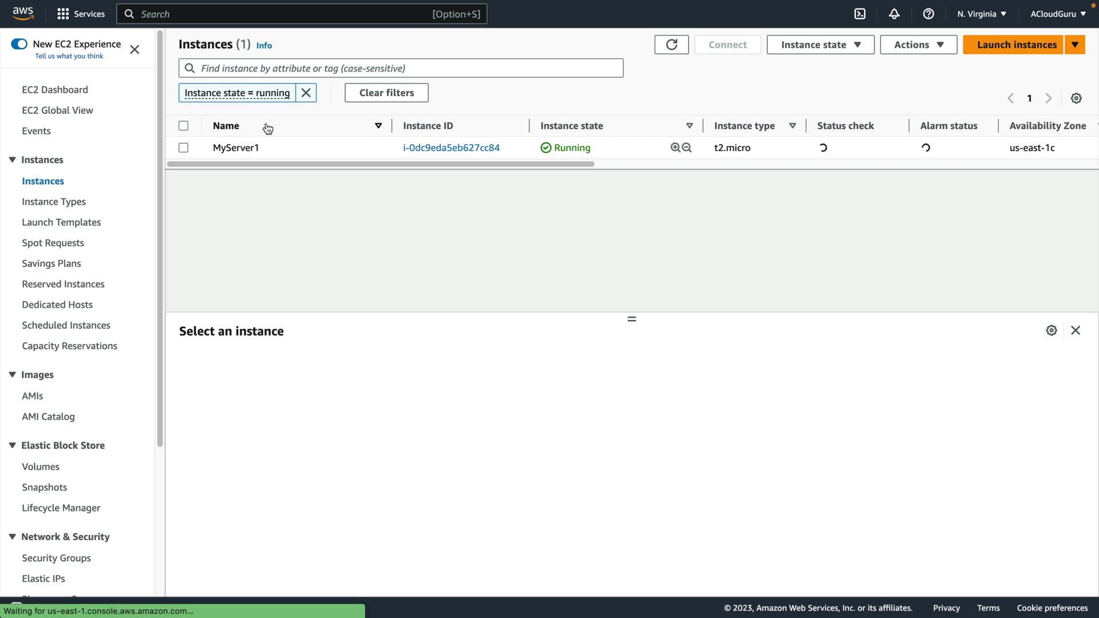1099x618 pixels.
Task: Go to Launch Templates in sidebar
Action: (x=61, y=222)
